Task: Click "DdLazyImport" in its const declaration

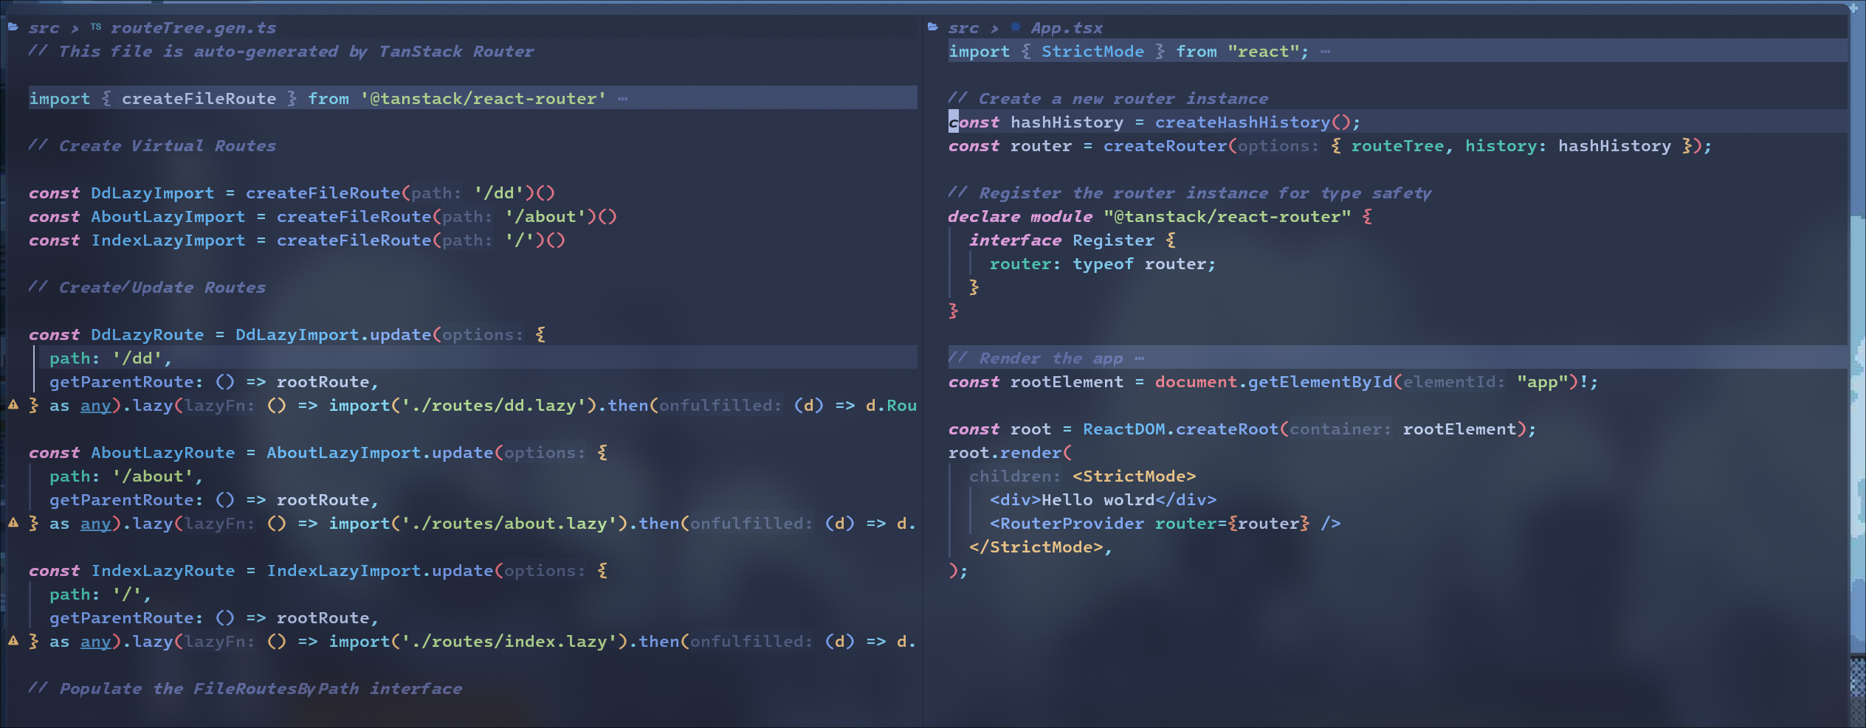Action: click(152, 193)
